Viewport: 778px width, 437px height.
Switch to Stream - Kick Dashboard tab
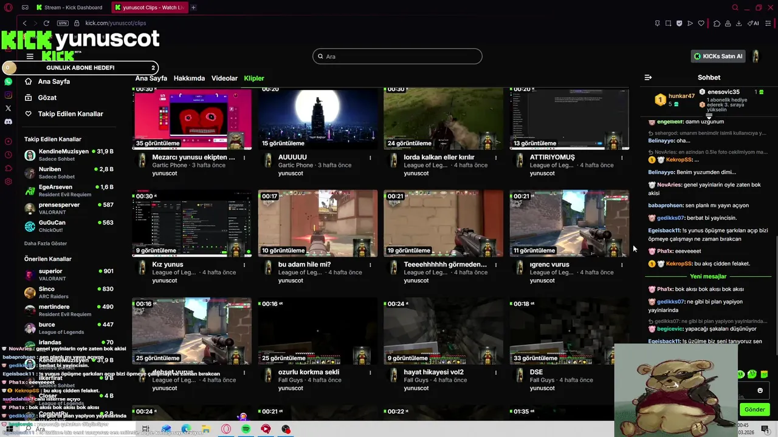[69, 7]
